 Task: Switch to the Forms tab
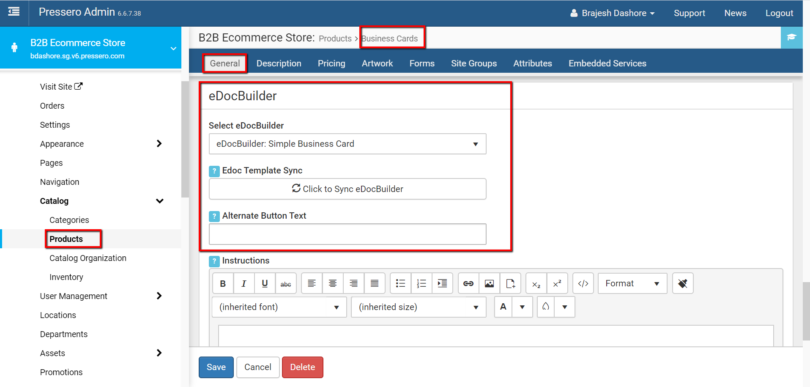point(422,63)
